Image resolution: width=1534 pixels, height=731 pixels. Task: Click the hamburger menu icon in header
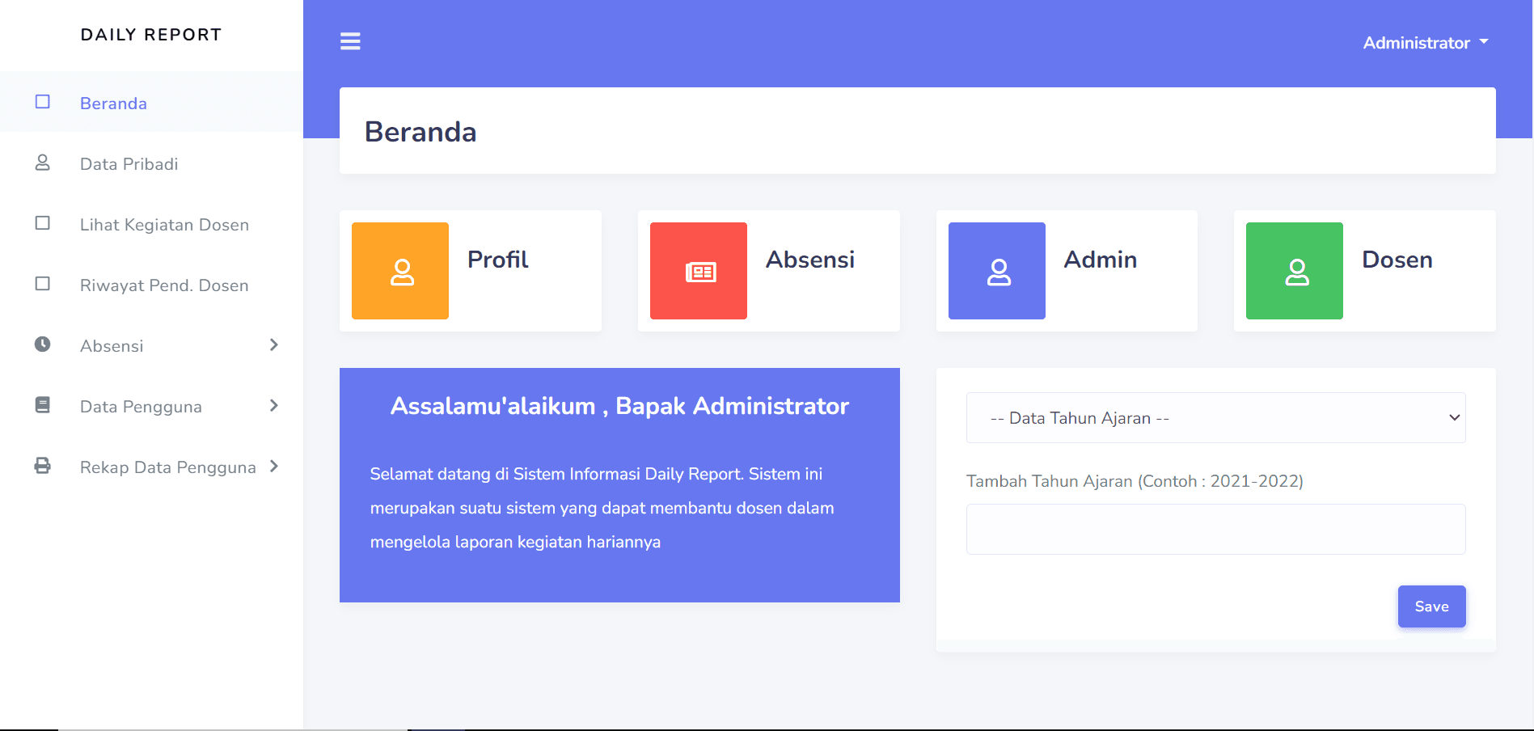coord(350,41)
